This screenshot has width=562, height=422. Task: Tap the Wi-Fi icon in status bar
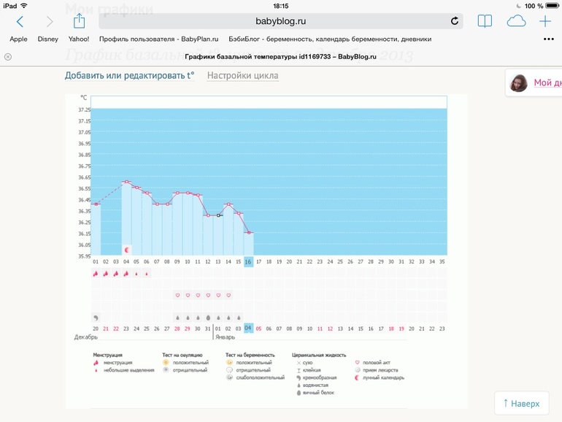tap(24, 6)
